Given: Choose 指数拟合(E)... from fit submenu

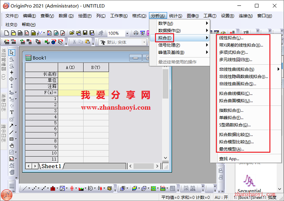Looking at the screenshot, I should [231, 111].
